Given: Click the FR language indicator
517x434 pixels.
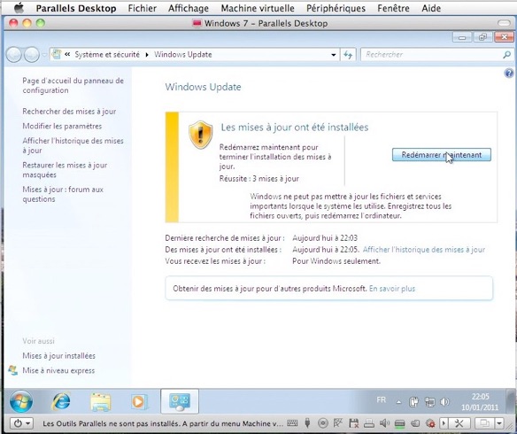Looking at the screenshot, I should [382, 400].
